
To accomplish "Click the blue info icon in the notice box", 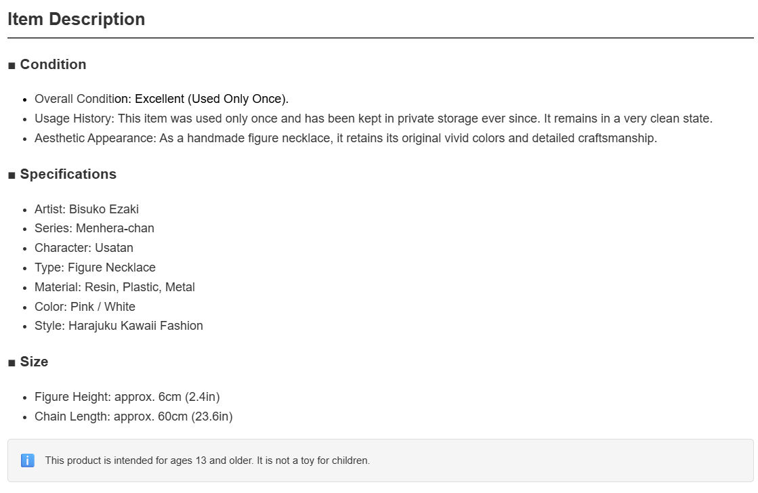I will 28,460.
